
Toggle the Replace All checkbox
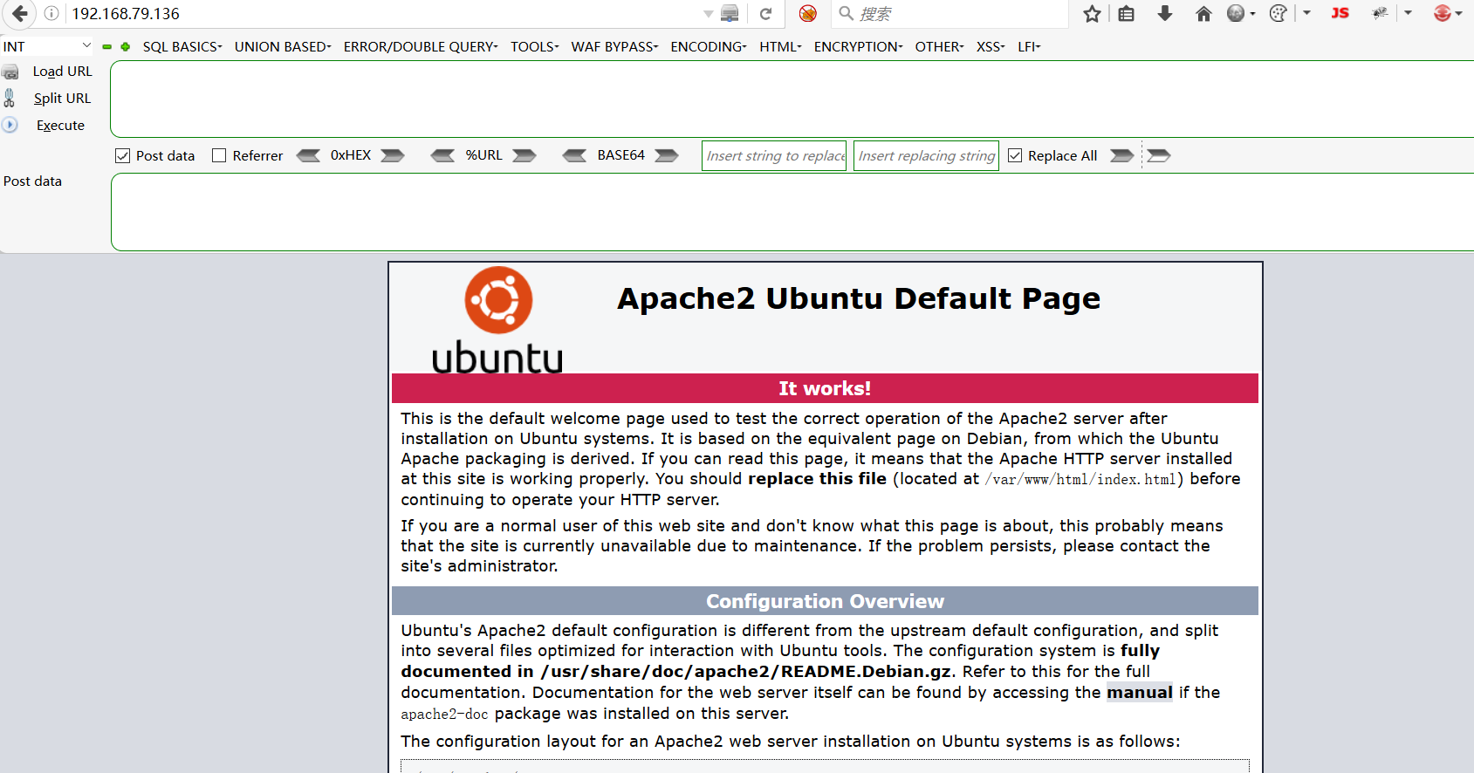click(x=1015, y=155)
